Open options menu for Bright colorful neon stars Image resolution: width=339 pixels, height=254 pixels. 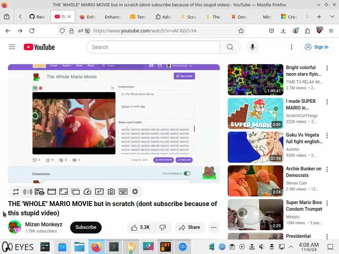tap(327, 68)
